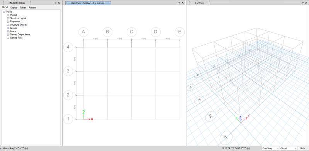Open the One Story dropdown in status bar
The width and height of the screenshot is (309, 151).
pos(271,148)
